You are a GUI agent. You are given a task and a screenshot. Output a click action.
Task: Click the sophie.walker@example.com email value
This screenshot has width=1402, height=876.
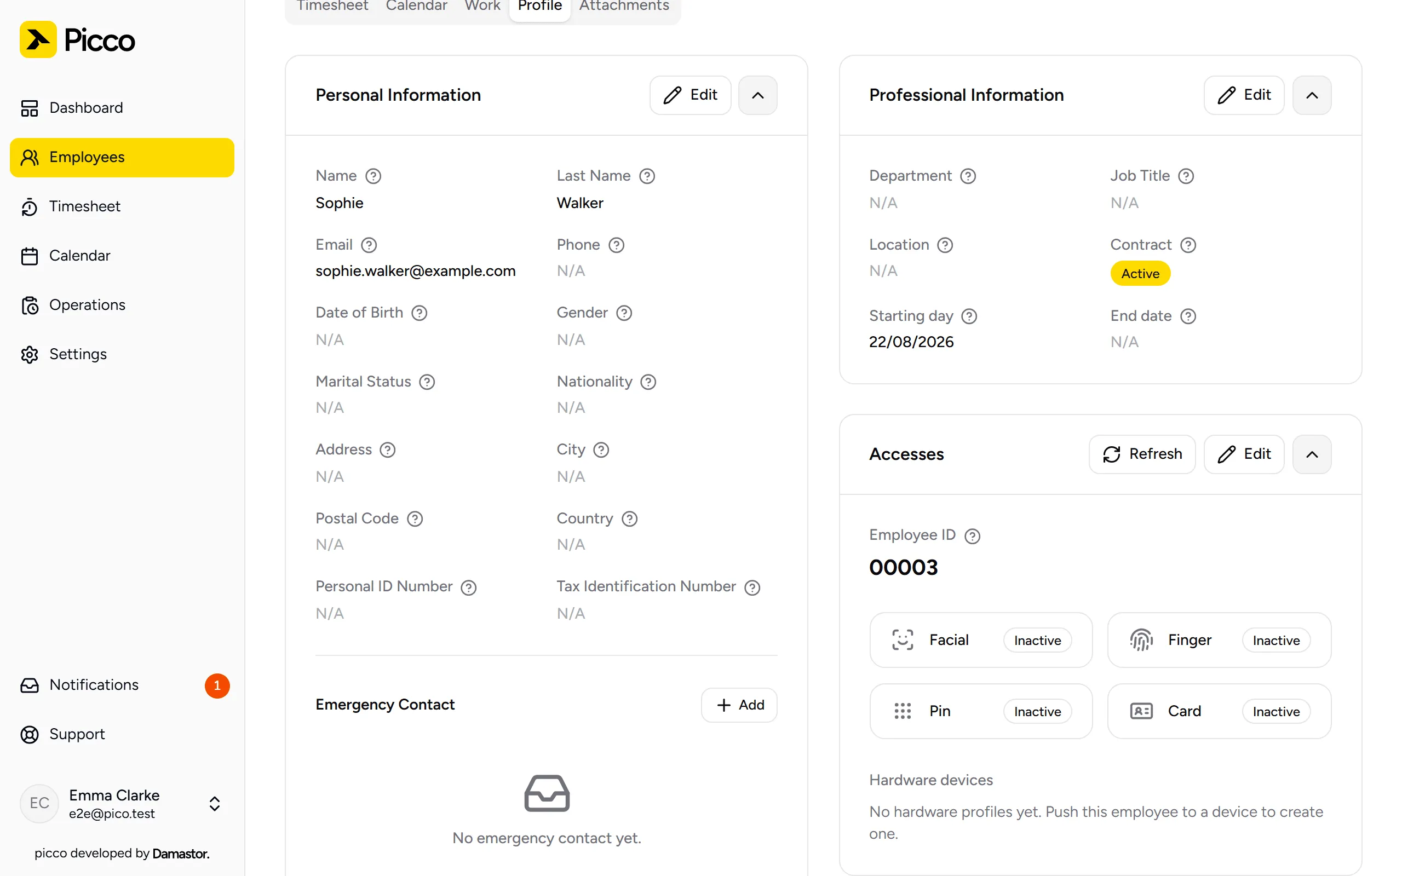(x=415, y=271)
